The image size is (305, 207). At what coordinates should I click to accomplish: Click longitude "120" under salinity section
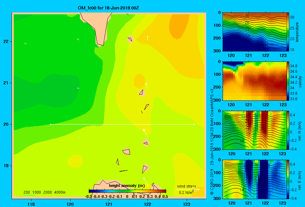231,105
